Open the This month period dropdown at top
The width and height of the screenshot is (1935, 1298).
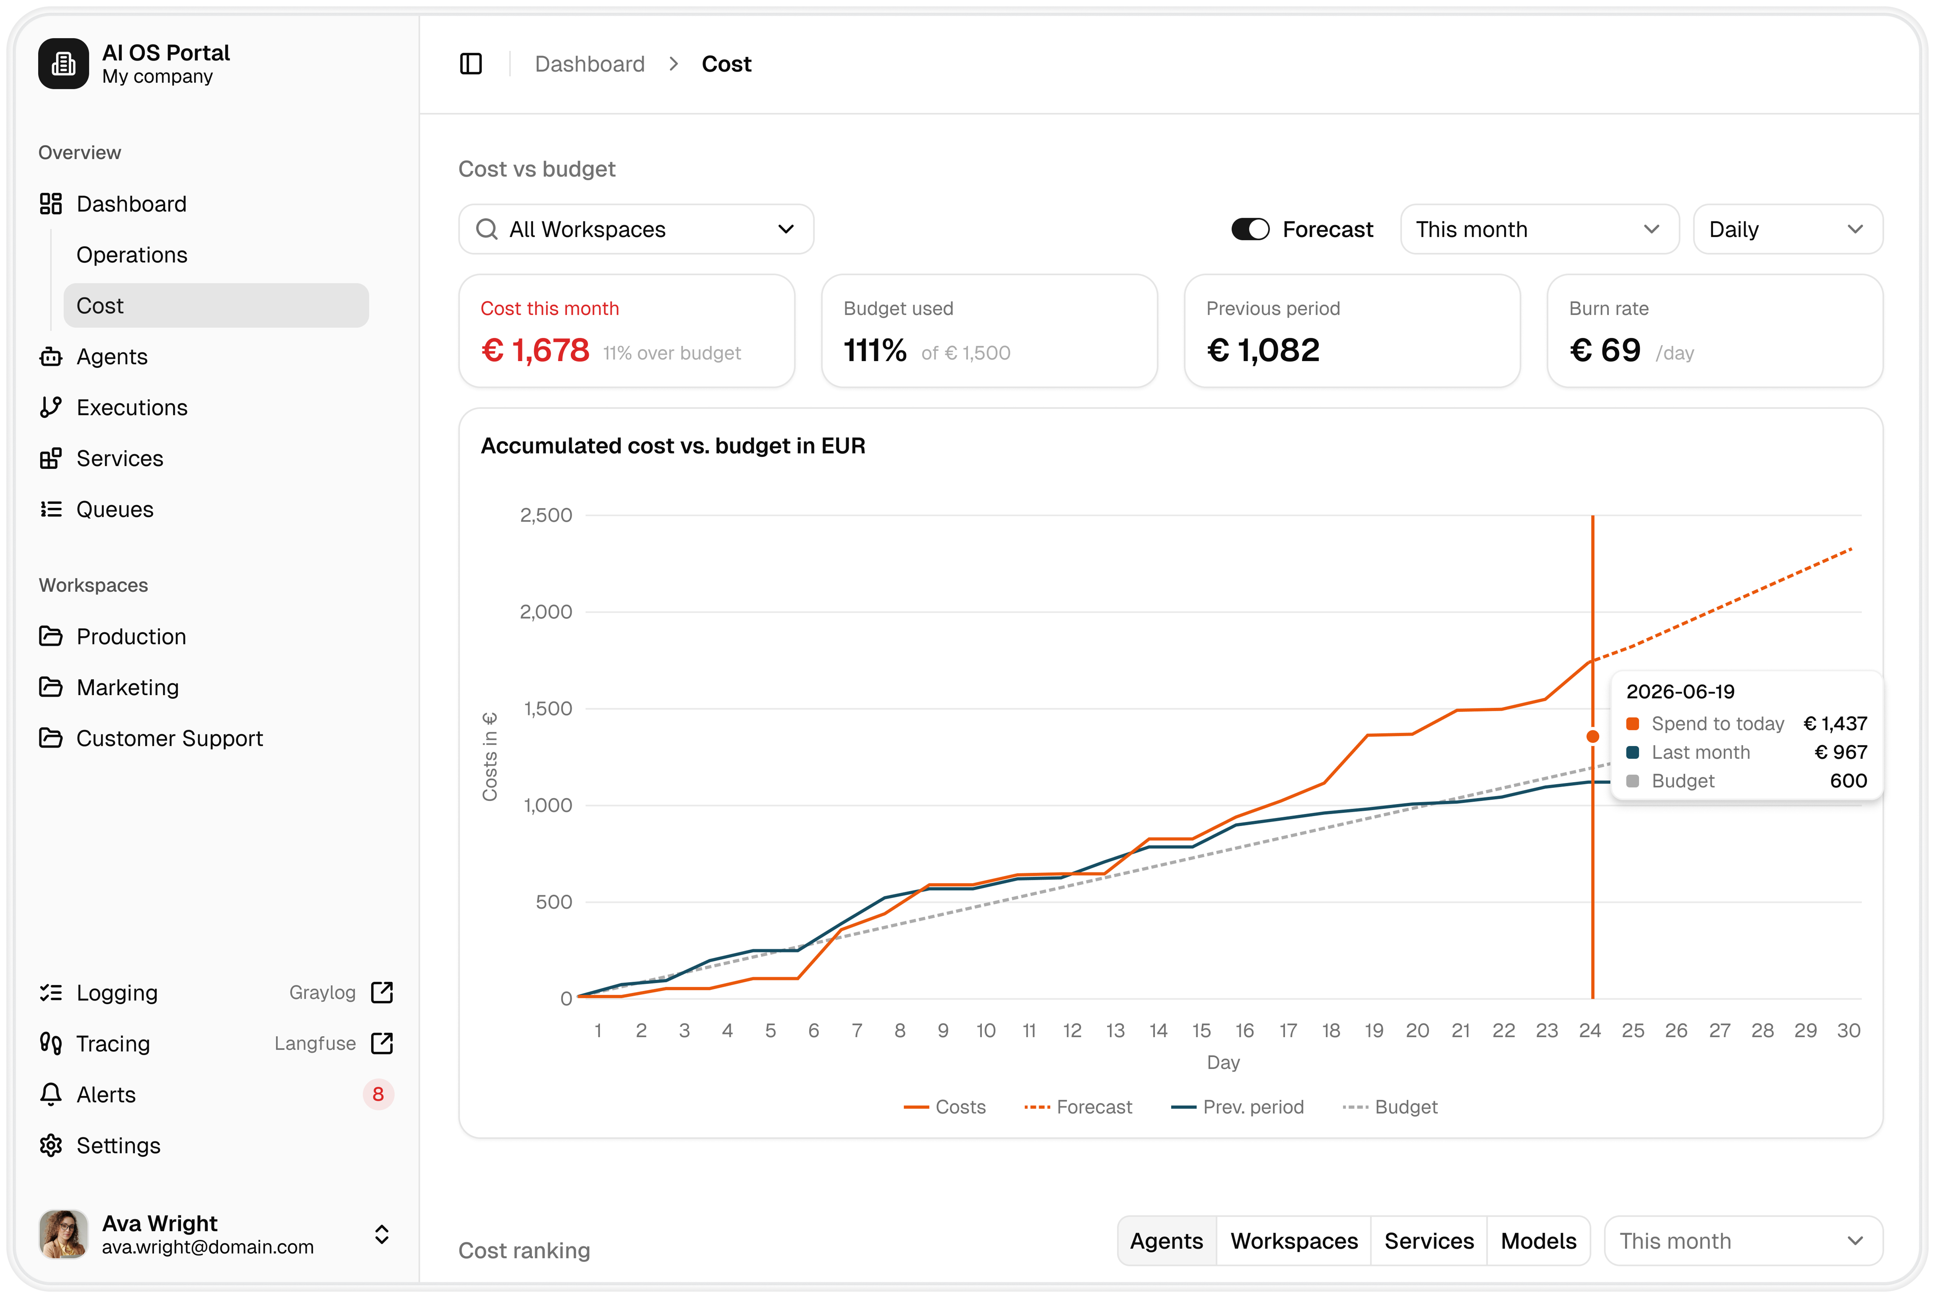(x=1539, y=229)
